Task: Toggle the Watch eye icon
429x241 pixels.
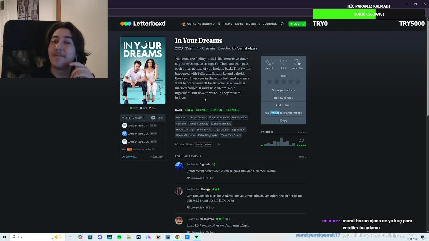Action: click(x=270, y=63)
